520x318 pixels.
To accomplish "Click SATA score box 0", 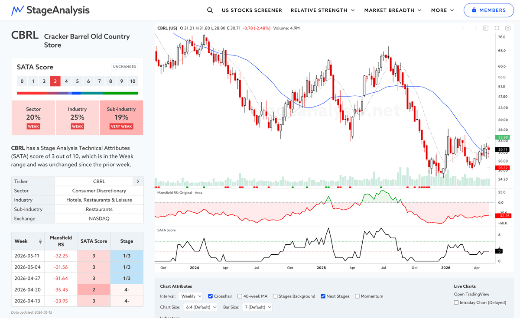I will (22, 81).
